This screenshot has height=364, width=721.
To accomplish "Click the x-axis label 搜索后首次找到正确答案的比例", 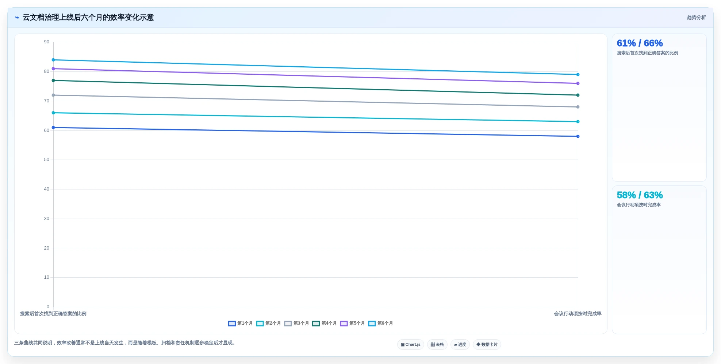I will (53, 314).
